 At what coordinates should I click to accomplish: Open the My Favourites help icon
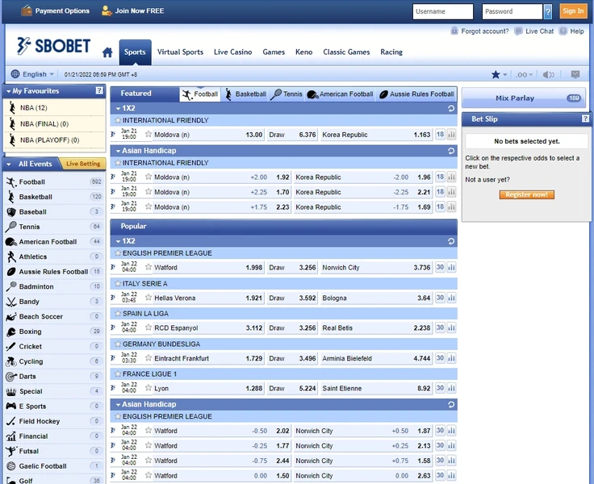(100, 91)
